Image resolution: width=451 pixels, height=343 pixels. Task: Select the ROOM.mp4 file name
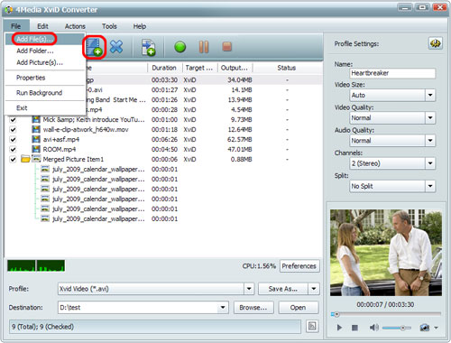[60, 149]
